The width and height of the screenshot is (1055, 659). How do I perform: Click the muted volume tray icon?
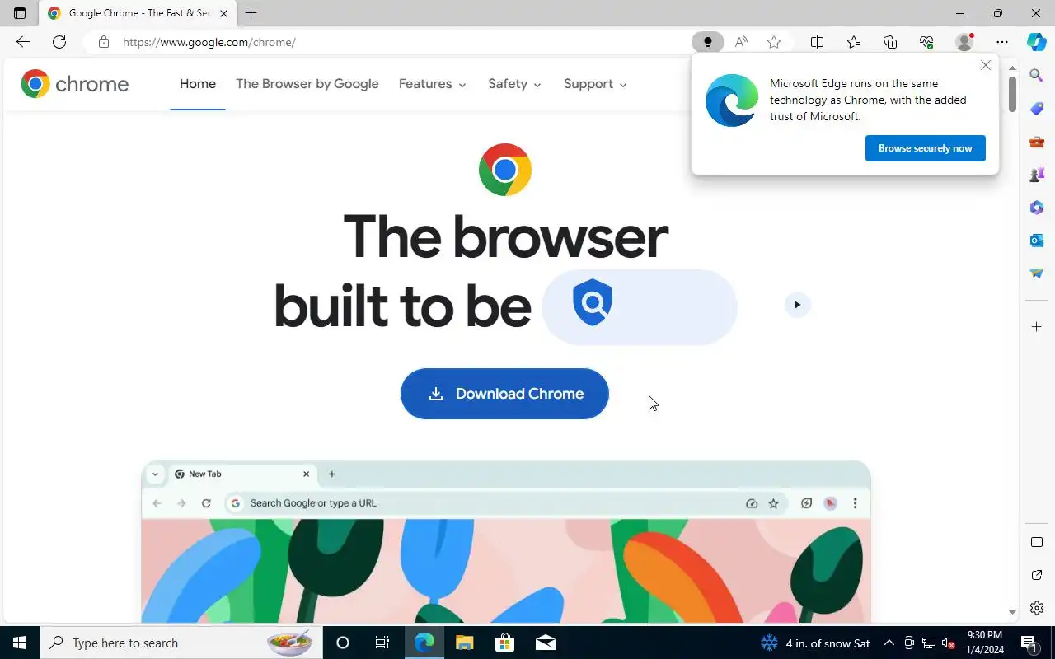tap(949, 643)
